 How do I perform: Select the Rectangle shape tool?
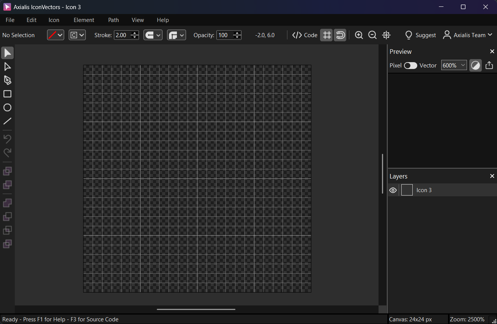click(7, 94)
